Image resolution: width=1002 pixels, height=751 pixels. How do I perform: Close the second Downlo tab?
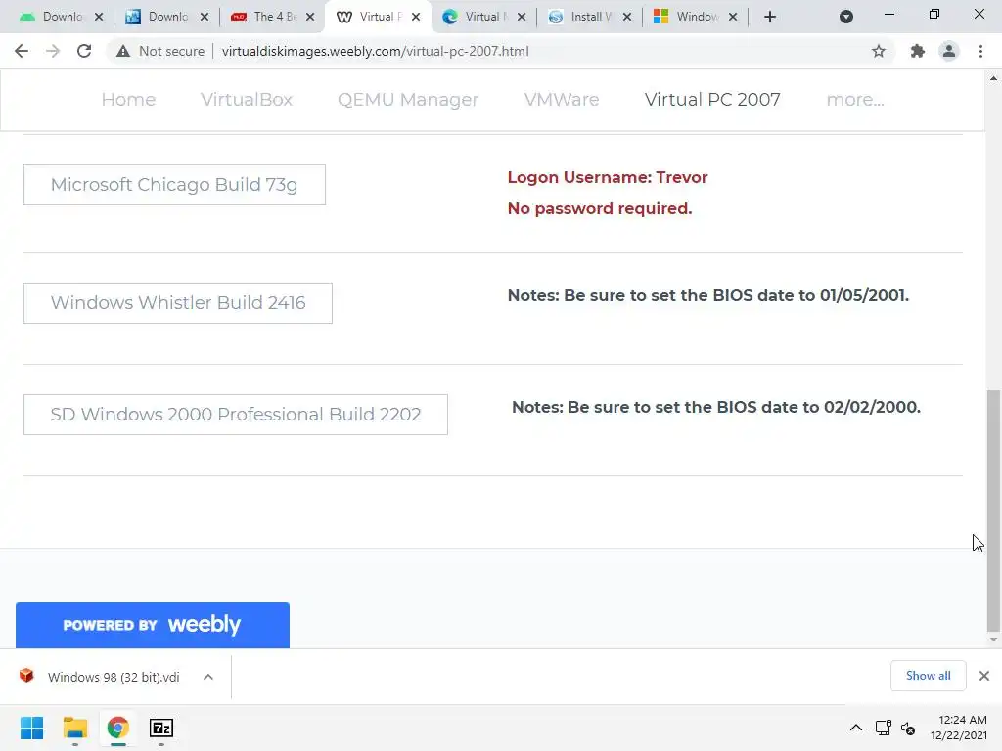205,17
